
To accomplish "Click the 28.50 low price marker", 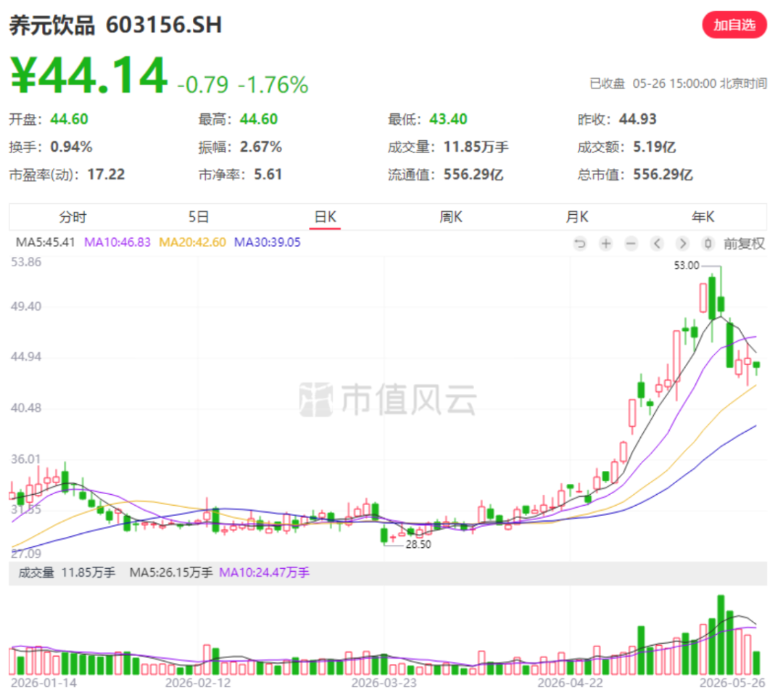I will click(x=418, y=545).
